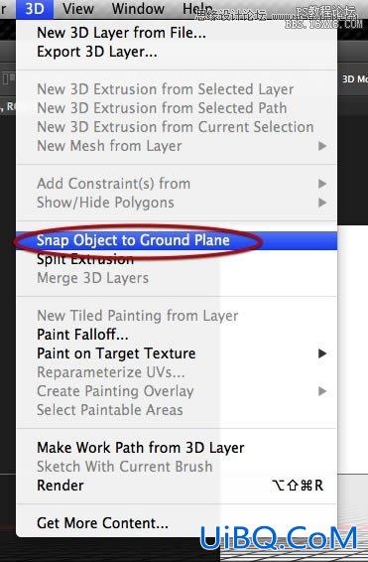Select Get More Content option

click(x=177, y=523)
